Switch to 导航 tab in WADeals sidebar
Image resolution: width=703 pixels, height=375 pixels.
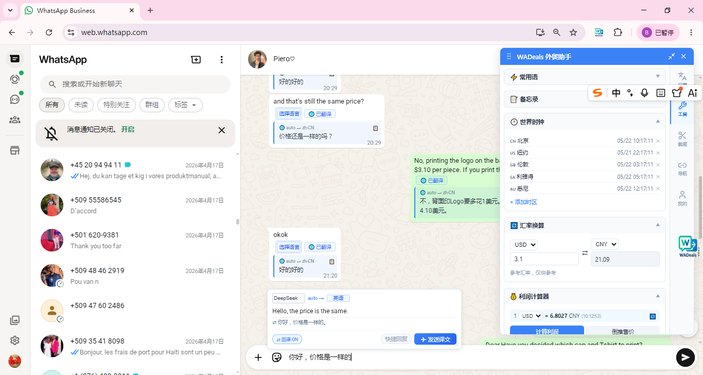[682, 168]
